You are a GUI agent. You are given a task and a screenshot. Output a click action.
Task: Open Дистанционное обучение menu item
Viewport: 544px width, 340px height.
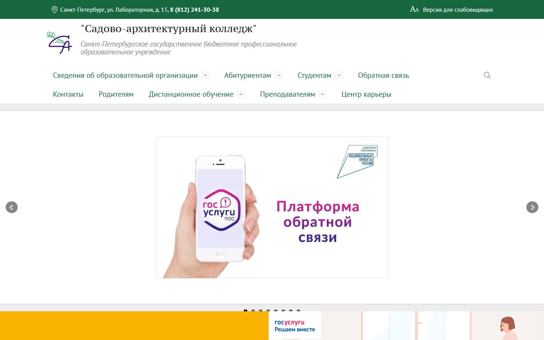[x=191, y=94]
